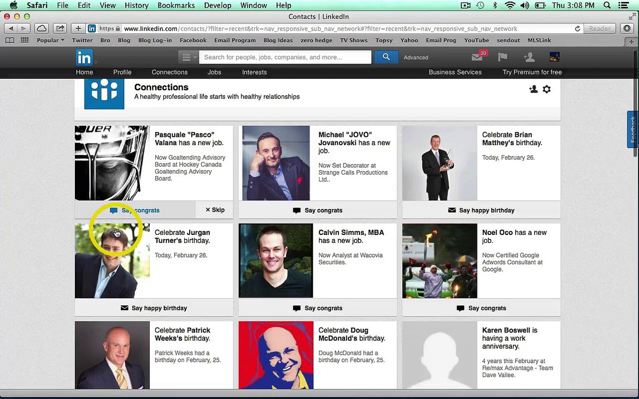
Task: Click the add connection icon beside Connections settings
Action: (x=533, y=89)
